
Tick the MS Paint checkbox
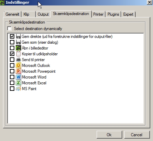click(12, 88)
